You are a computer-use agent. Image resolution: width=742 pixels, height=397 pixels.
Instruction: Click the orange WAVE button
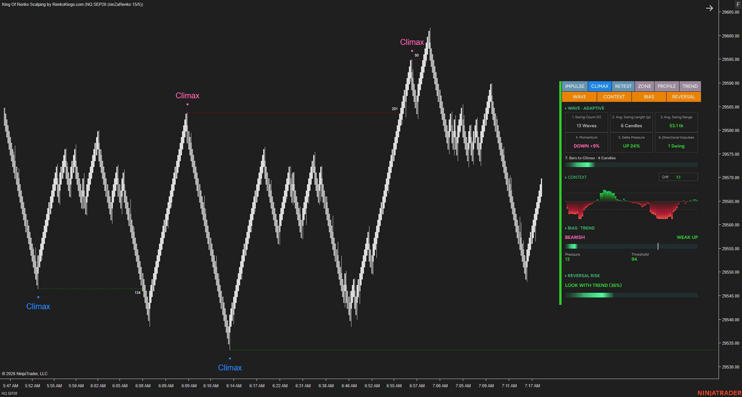coord(579,97)
